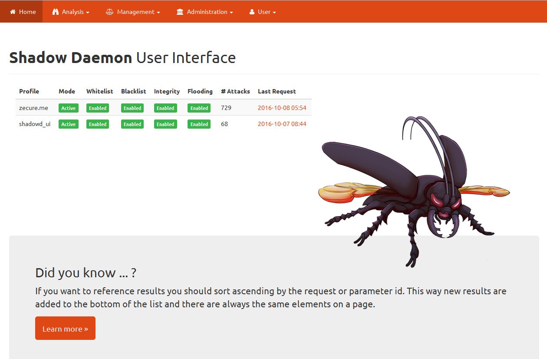Select the zecure.me profile name
Image resolution: width=547 pixels, height=359 pixels.
[33, 108]
